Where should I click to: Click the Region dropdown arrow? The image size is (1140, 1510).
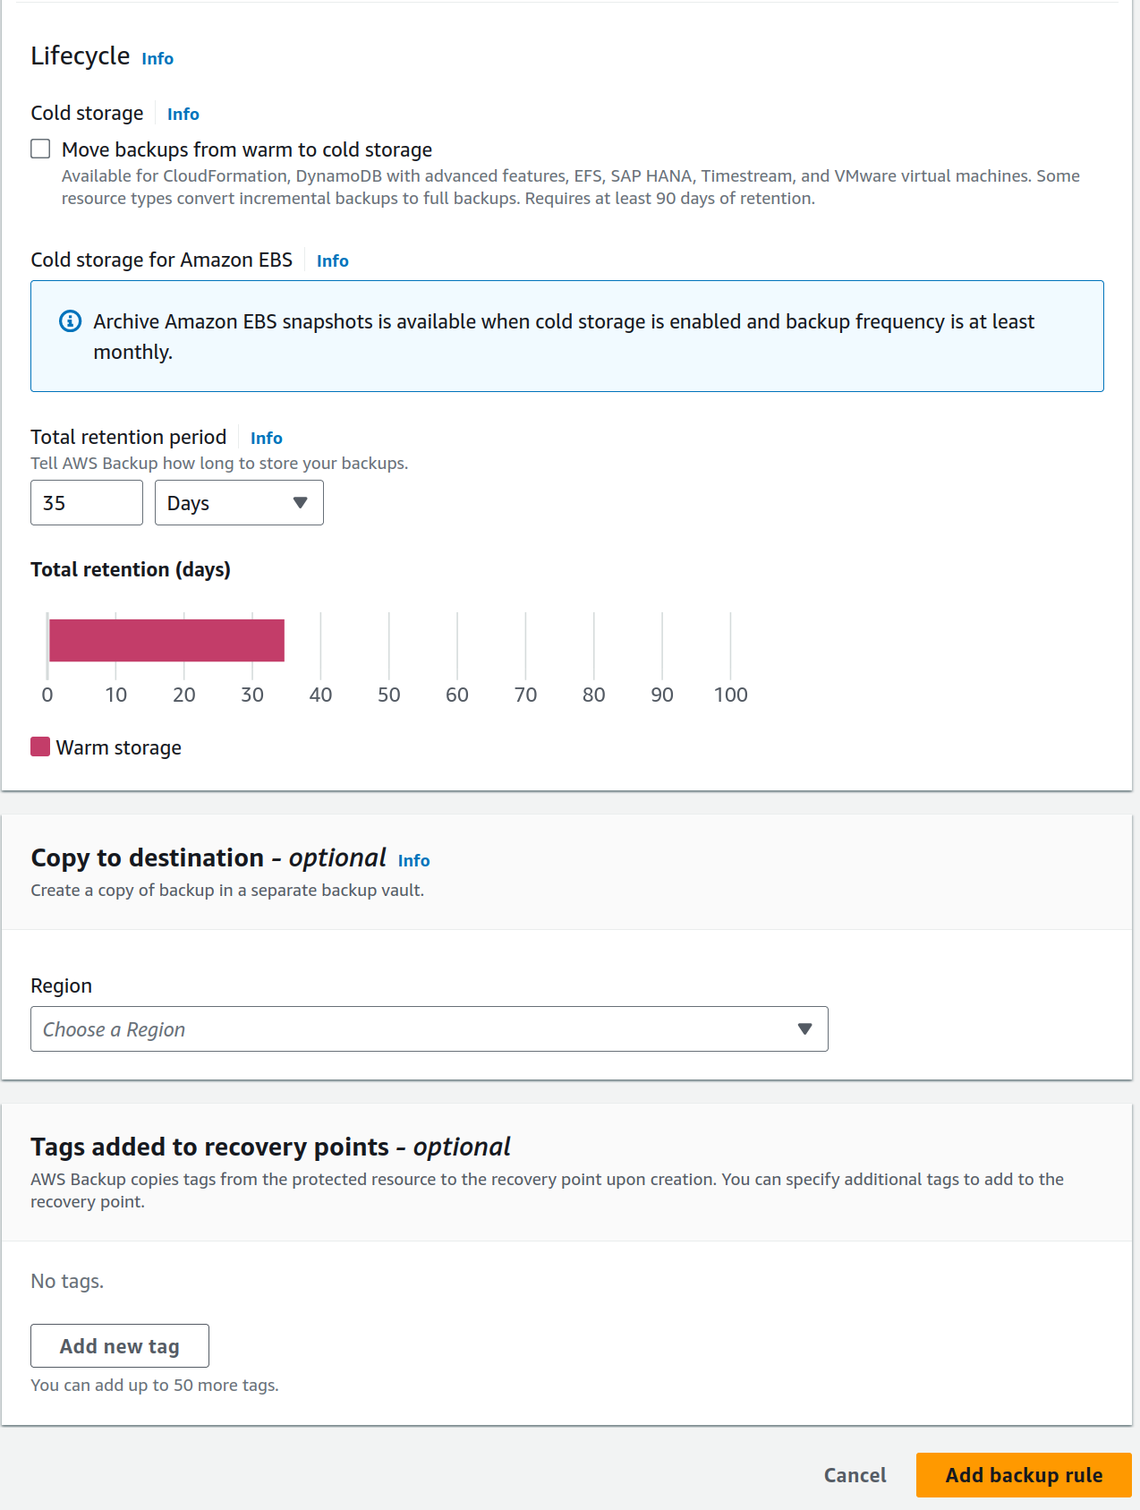[804, 1029]
